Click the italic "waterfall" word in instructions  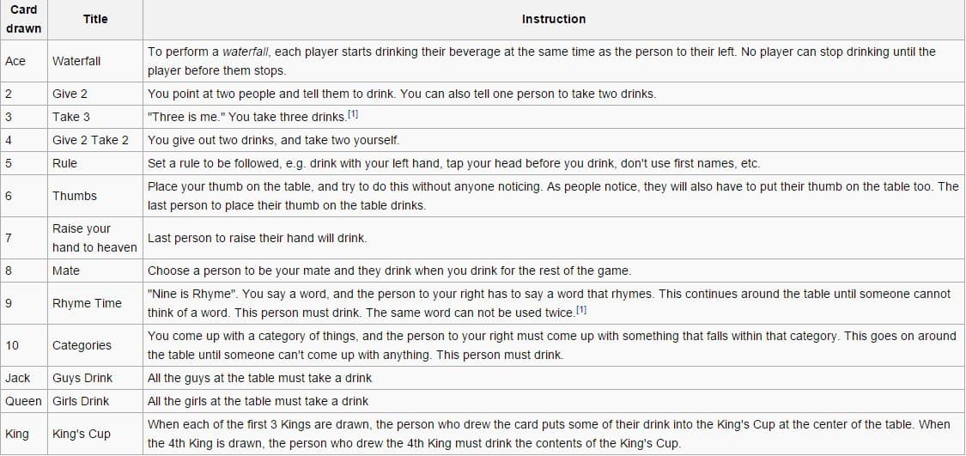(x=246, y=52)
